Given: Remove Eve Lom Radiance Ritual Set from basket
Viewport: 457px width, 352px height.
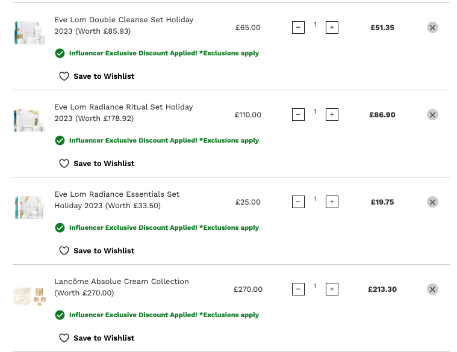Looking at the screenshot, I should click(x=432, y=115).
